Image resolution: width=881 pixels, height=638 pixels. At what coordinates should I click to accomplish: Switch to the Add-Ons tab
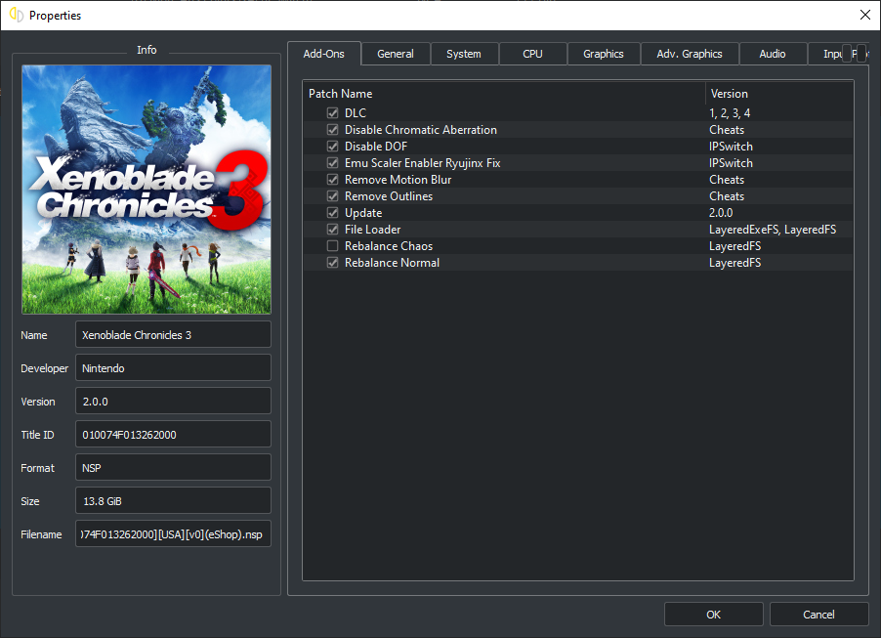(x=323, y=54)
